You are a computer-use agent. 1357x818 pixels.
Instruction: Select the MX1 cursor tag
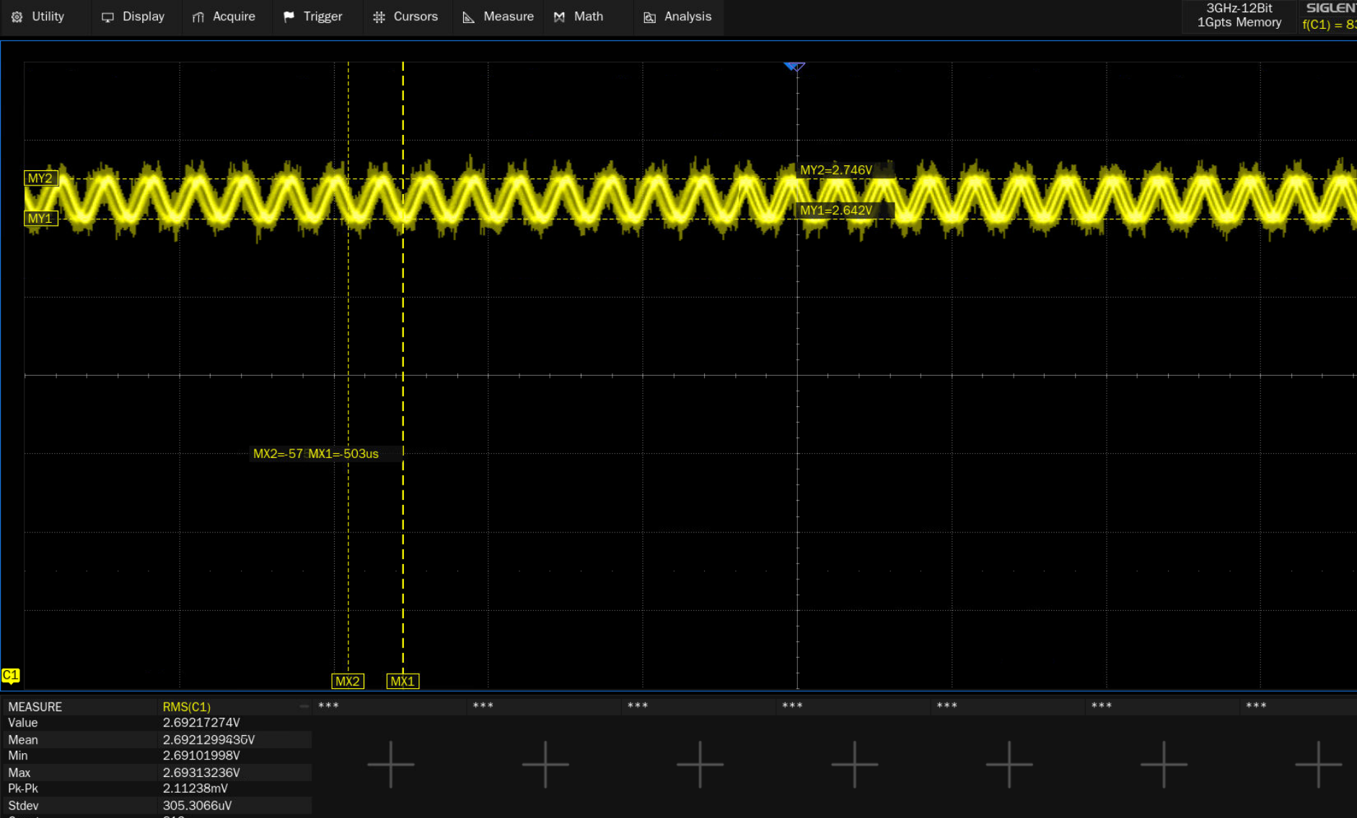pos(403,681)
